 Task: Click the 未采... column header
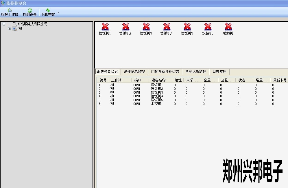192,80
